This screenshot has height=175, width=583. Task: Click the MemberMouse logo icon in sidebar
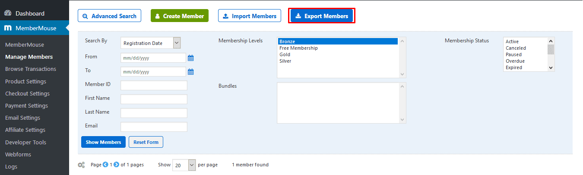8,29
